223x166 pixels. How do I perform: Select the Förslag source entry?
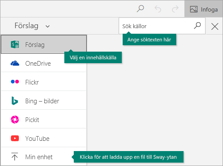pyautogui.click(x=44, y=44)
